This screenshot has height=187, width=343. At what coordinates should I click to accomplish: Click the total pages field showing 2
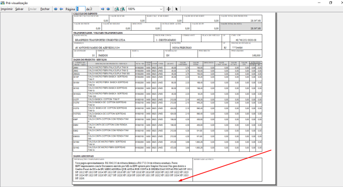click(95, 9)
